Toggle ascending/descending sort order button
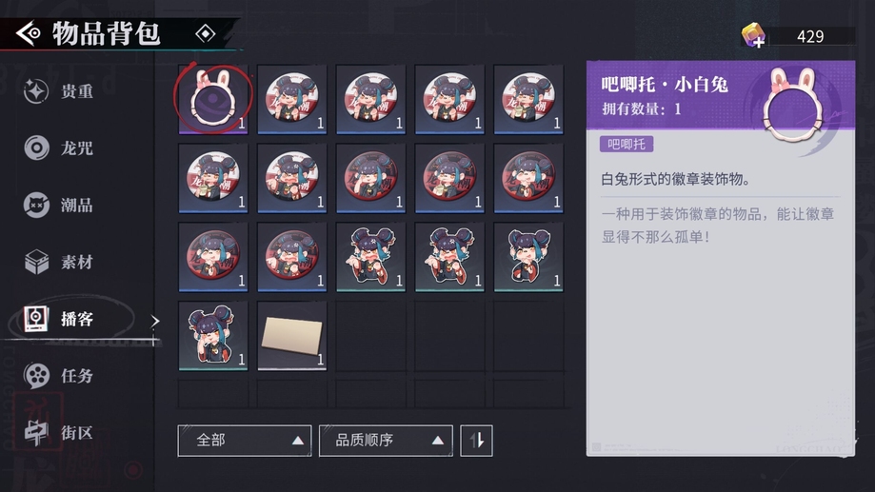875x492 pixels. tap(476, 441)
